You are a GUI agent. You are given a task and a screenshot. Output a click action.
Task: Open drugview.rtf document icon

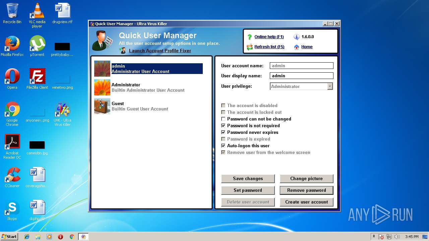tap(62, 13)
